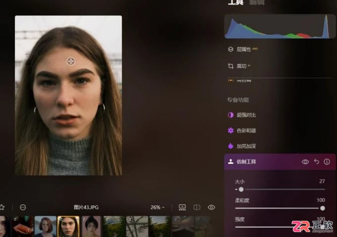337x237 pixels.
Task: Open the 加亮加深 dodge and burn tool
Action: point(242,146)
